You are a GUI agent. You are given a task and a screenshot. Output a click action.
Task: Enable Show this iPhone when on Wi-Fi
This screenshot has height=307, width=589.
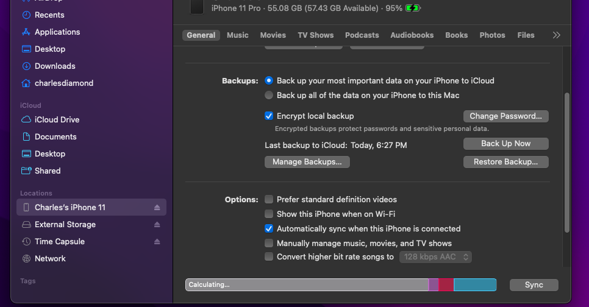coord(269,214)
